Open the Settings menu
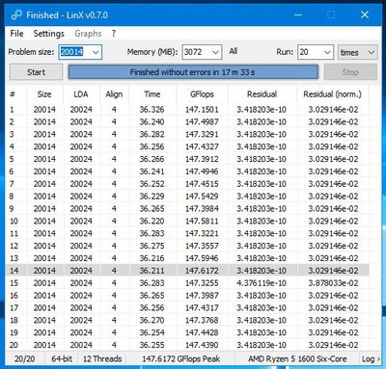386x369 pixels. click(x=49, y=34)
